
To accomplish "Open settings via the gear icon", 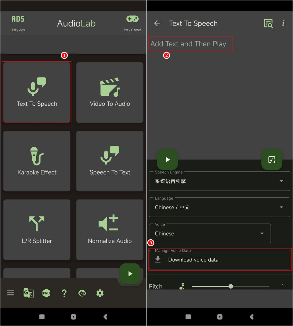I will pyautogui.click(x=100, y=293).
